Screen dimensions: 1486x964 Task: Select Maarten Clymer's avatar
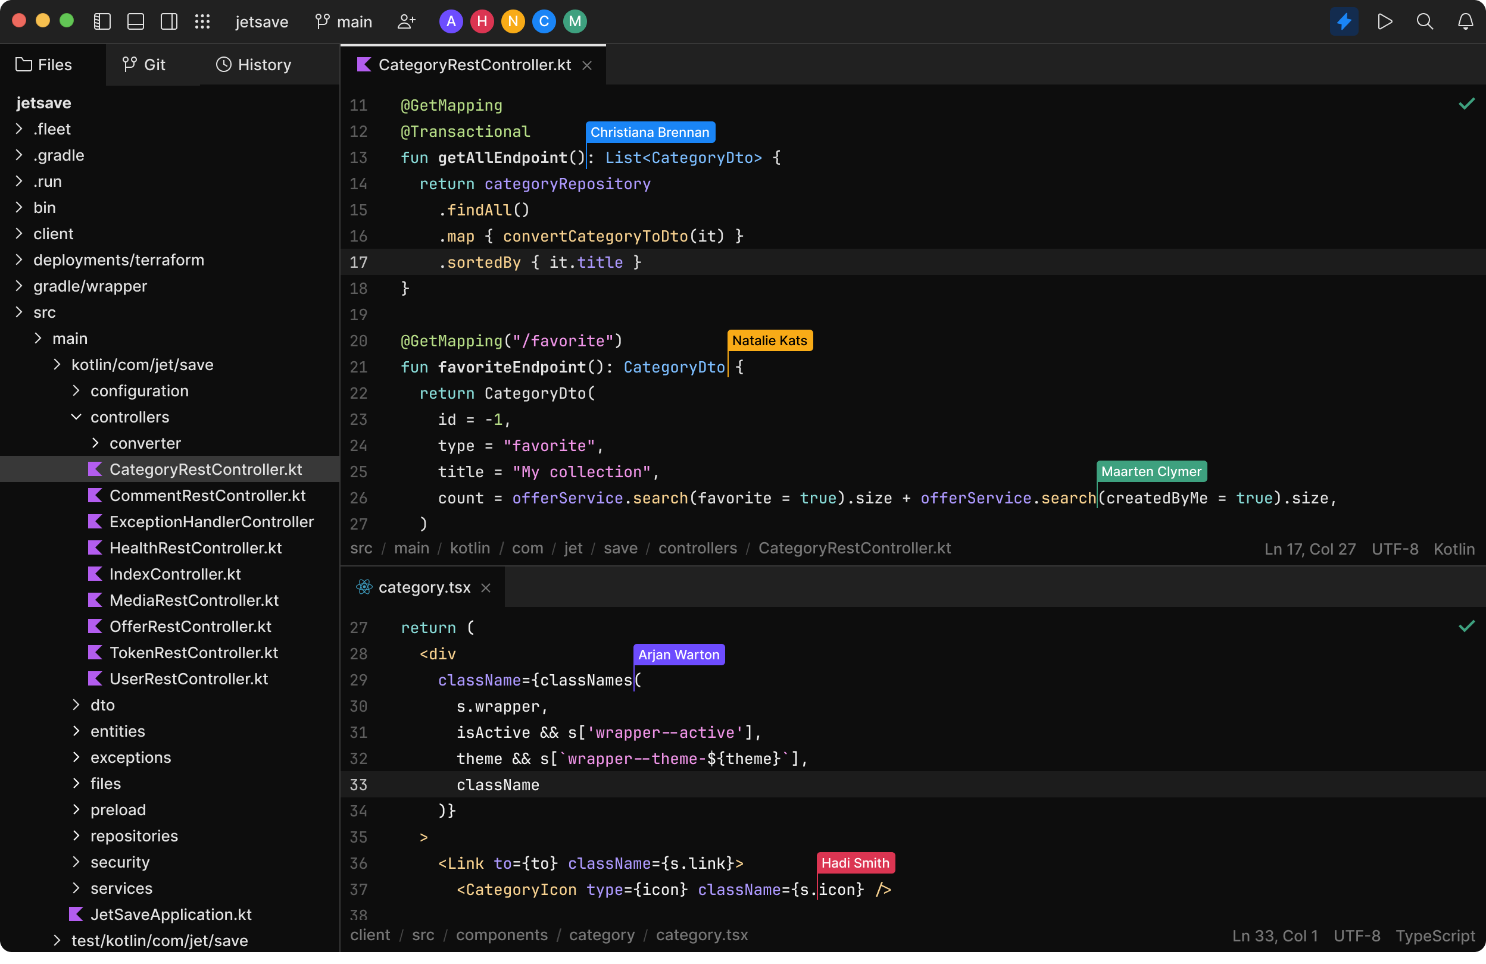[575, 21]
